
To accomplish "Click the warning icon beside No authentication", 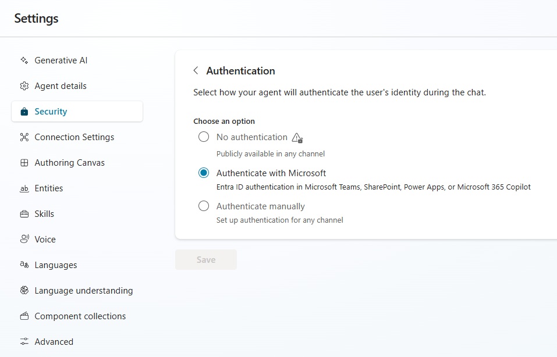I will pyautogui.click(x=297, y=138).
